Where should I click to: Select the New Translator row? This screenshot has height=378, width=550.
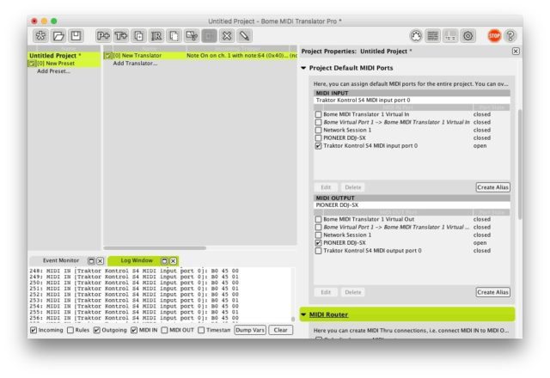[200, 55]
